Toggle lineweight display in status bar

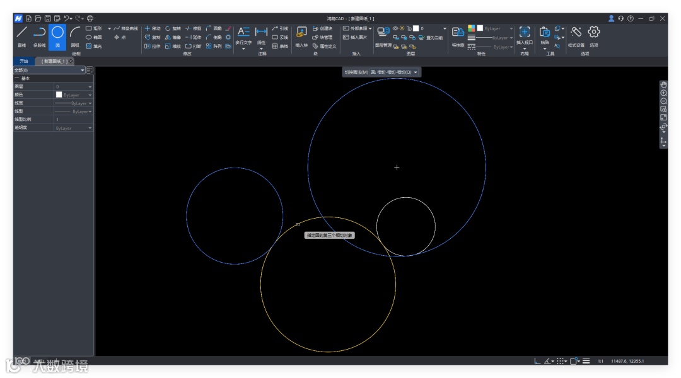[x=586, y=360]
